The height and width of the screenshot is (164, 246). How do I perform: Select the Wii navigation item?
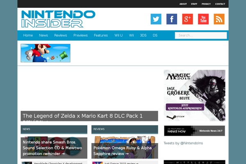(131, 35)
